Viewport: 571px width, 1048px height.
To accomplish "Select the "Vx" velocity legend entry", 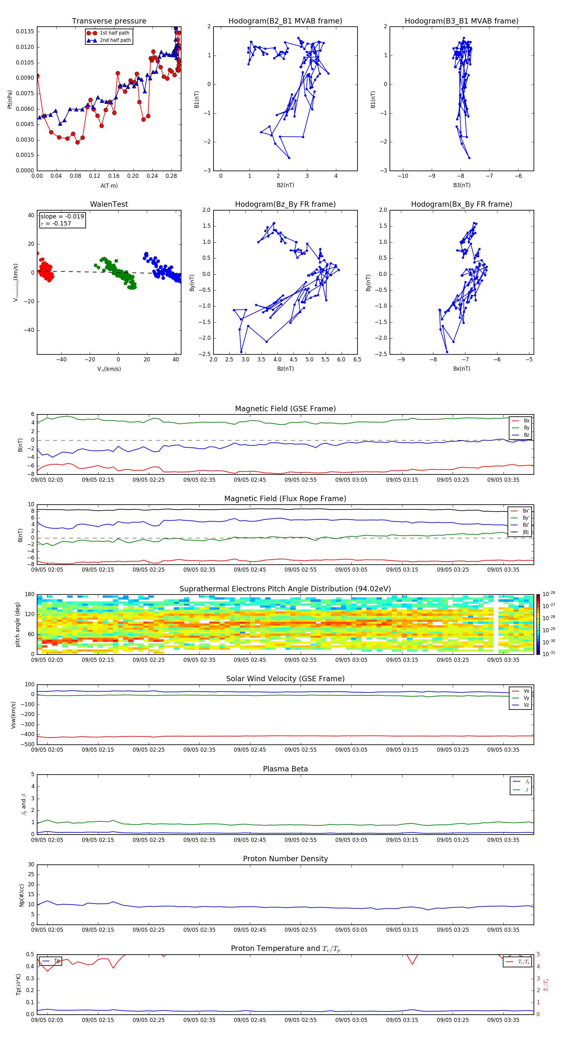I will click(521, 691).
